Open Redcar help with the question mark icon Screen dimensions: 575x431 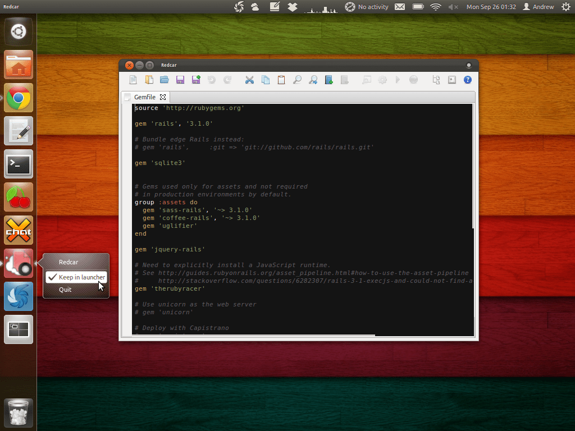[468, 80]
